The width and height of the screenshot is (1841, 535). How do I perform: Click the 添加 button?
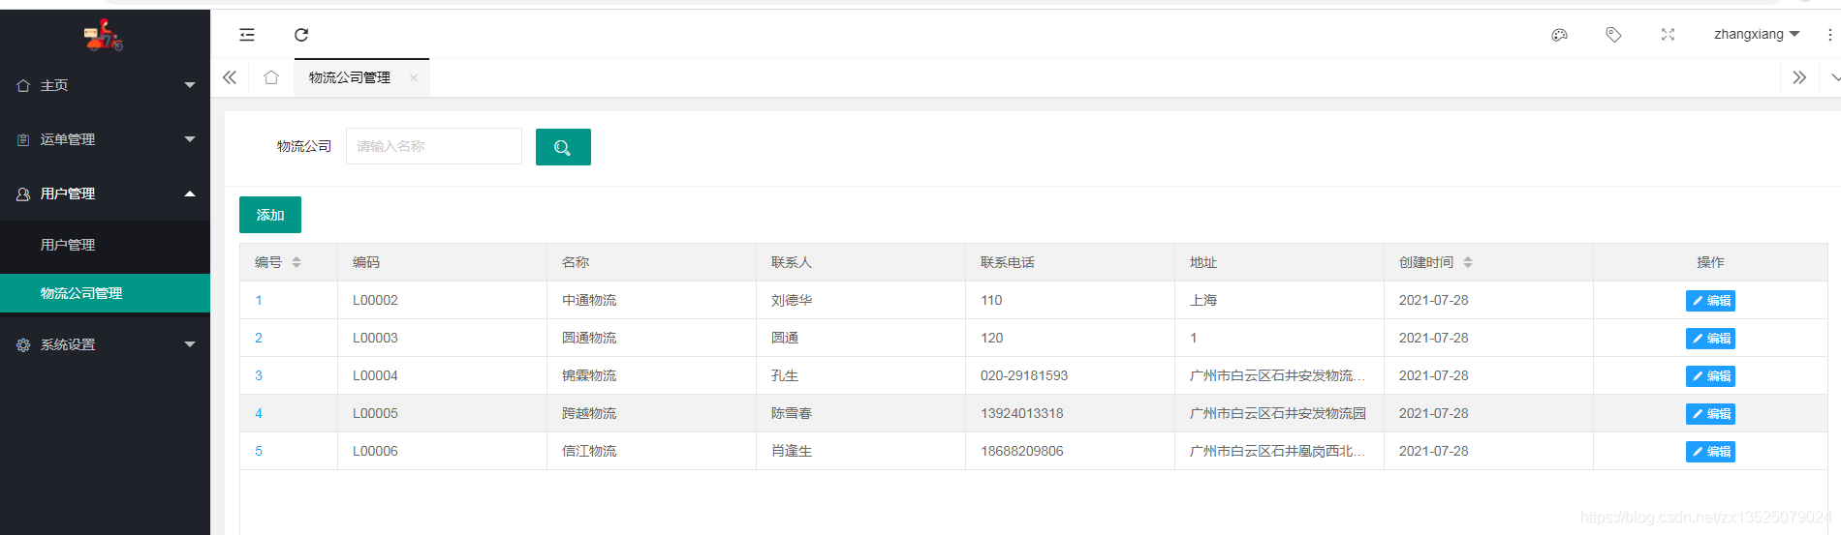pos(270,215)
